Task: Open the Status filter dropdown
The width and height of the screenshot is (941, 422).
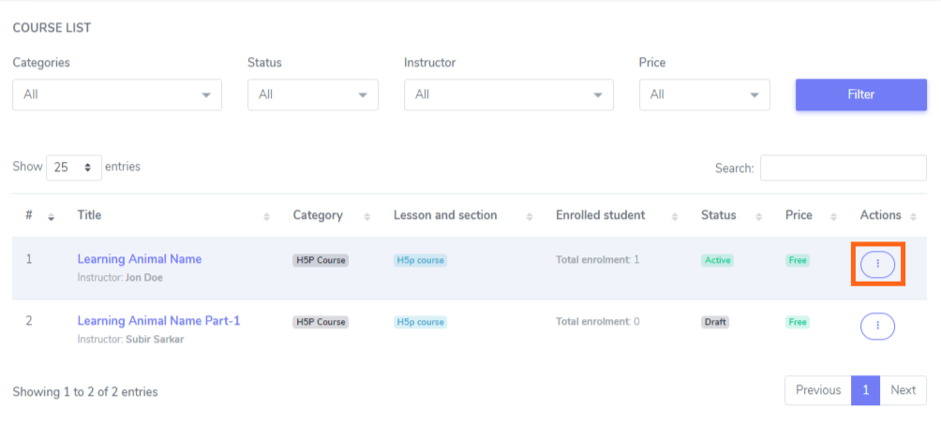Action: 312,95
